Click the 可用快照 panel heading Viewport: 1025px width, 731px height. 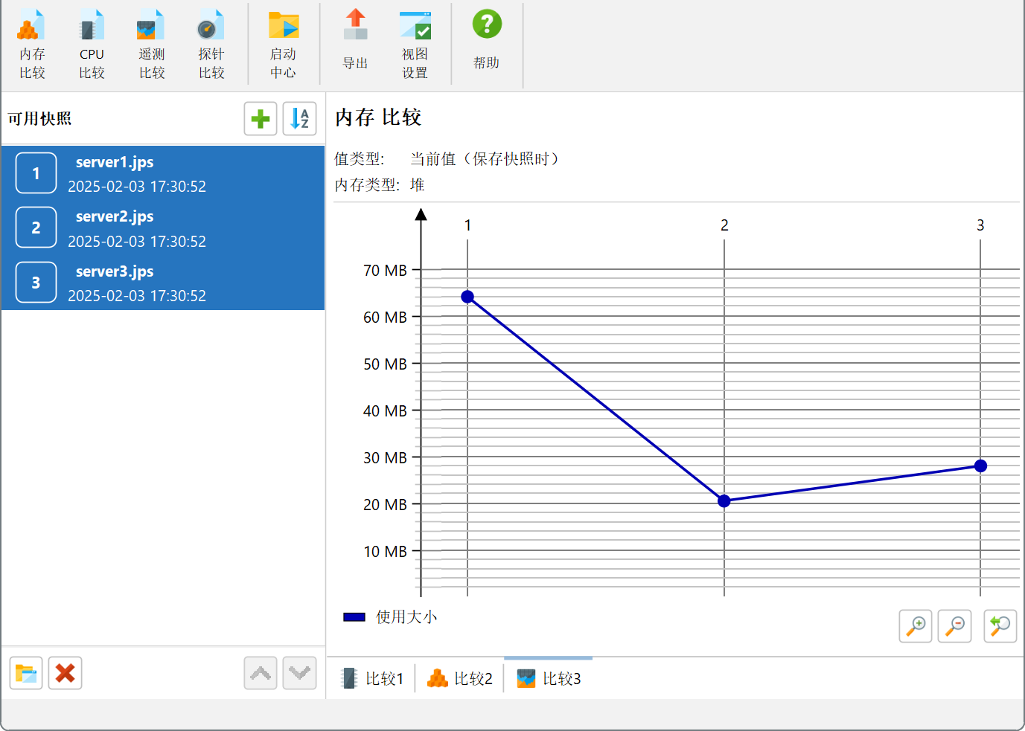40,119
